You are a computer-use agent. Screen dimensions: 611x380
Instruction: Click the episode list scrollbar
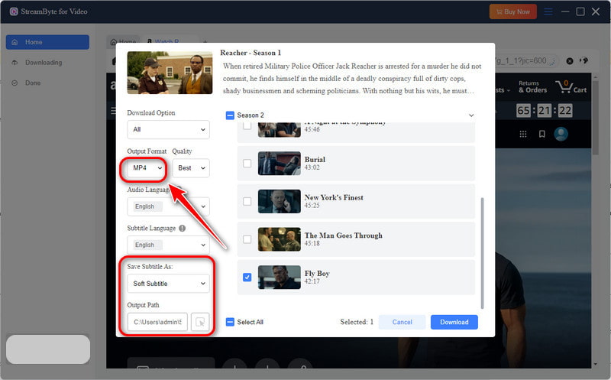[482, 253]
